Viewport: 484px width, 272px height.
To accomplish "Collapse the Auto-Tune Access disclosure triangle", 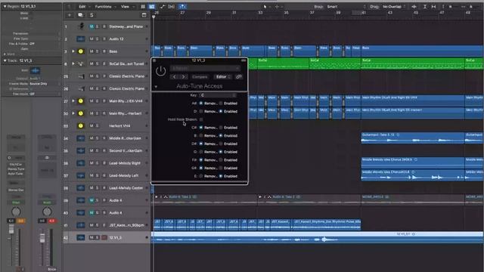I will click(156, 87).
